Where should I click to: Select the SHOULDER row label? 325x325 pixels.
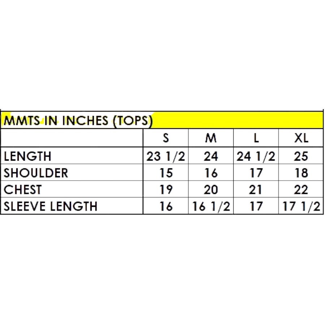tap(36, 173)
